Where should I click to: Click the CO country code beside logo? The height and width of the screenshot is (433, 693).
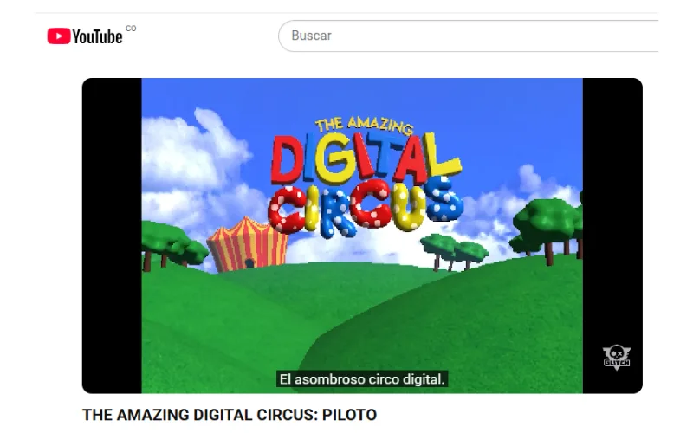[x=131, y=29]
